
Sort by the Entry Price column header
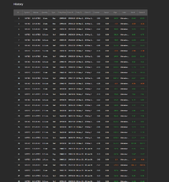[62, 12]
